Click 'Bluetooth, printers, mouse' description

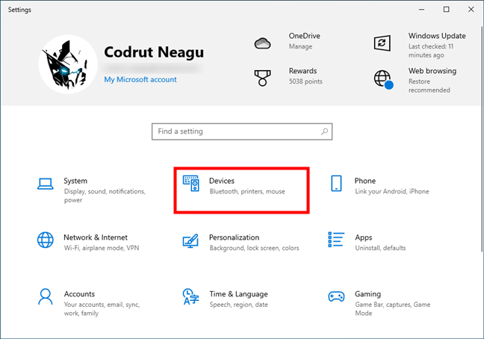coord(247,192)
